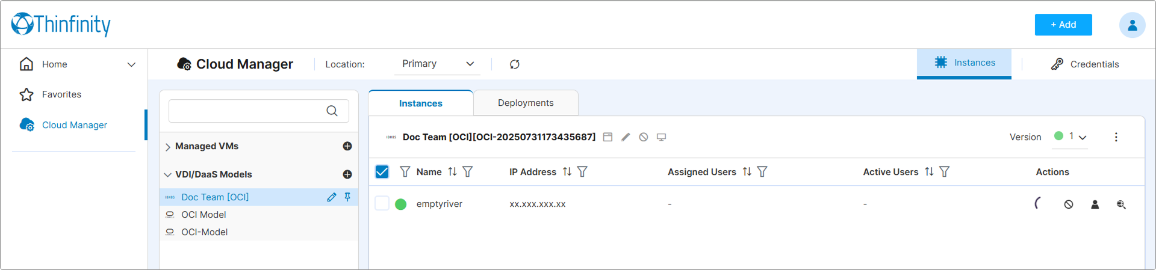Click the Home icon in sidebar

coord(26,64)
